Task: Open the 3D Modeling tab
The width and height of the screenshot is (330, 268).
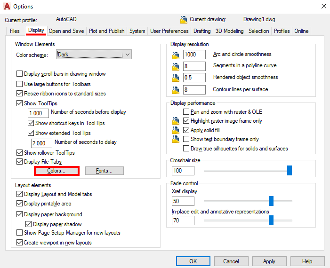Action: (230, 31)
